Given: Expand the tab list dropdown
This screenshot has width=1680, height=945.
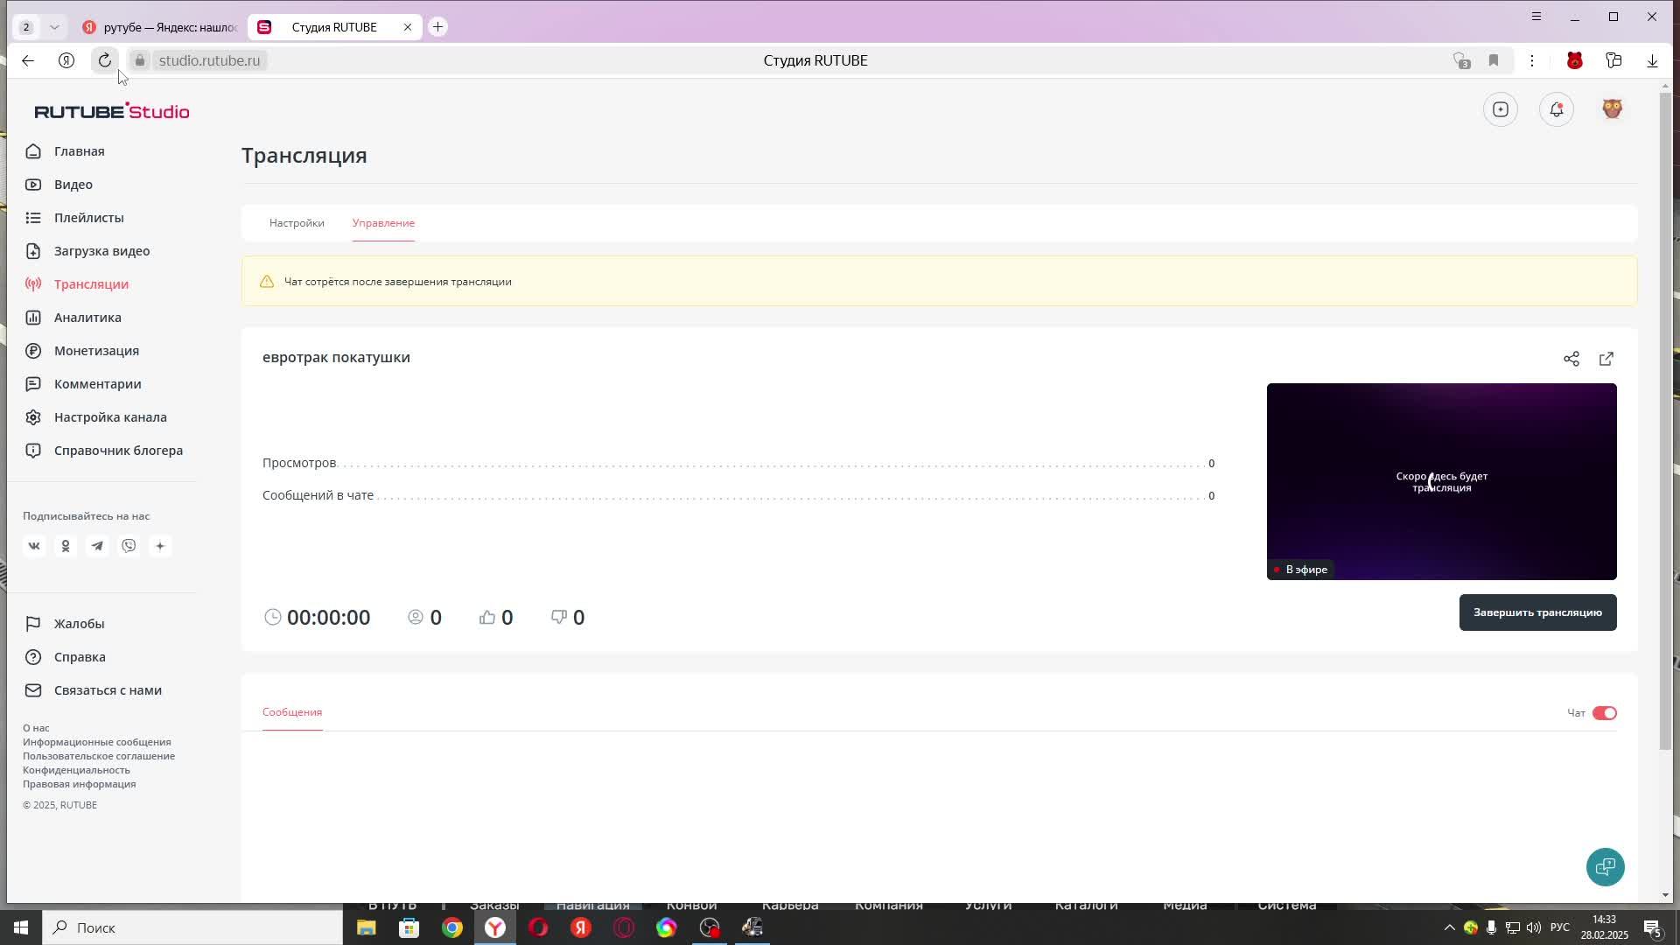Looking at the screenshot, I should [x=54, y=27].
